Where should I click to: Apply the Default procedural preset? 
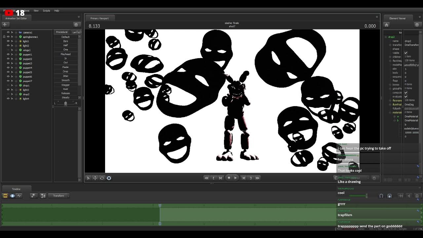(65, 37)
